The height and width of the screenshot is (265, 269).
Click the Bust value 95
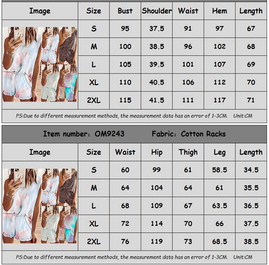coord(125,28)
